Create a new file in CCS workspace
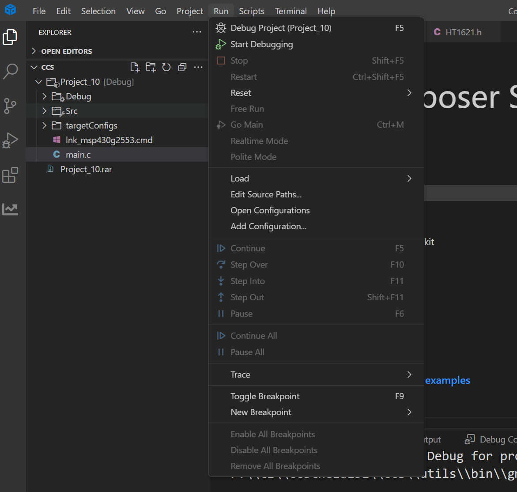This screenshot has height=492, width=517. [x=135, y=67]
